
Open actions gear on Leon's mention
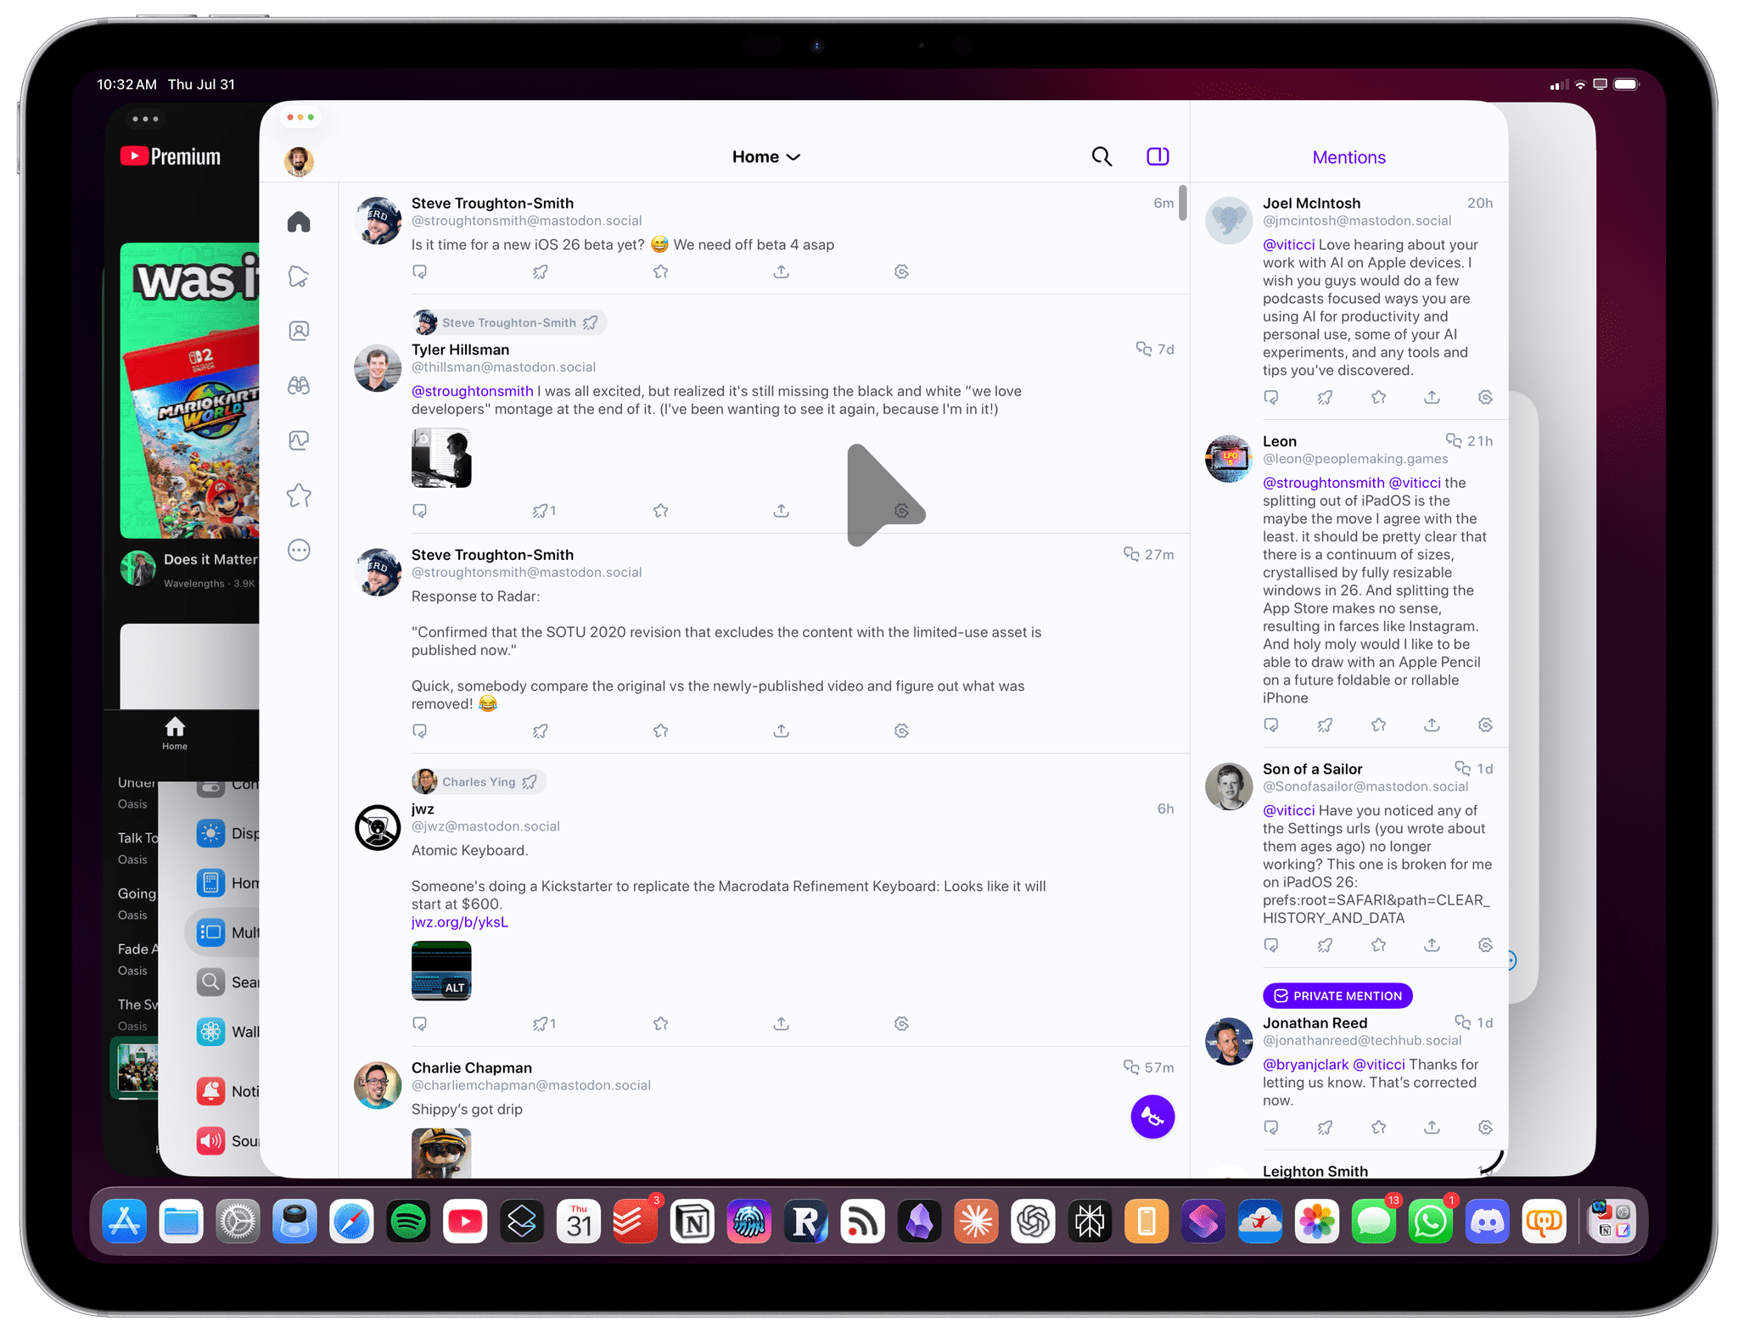coord(1485,725)
